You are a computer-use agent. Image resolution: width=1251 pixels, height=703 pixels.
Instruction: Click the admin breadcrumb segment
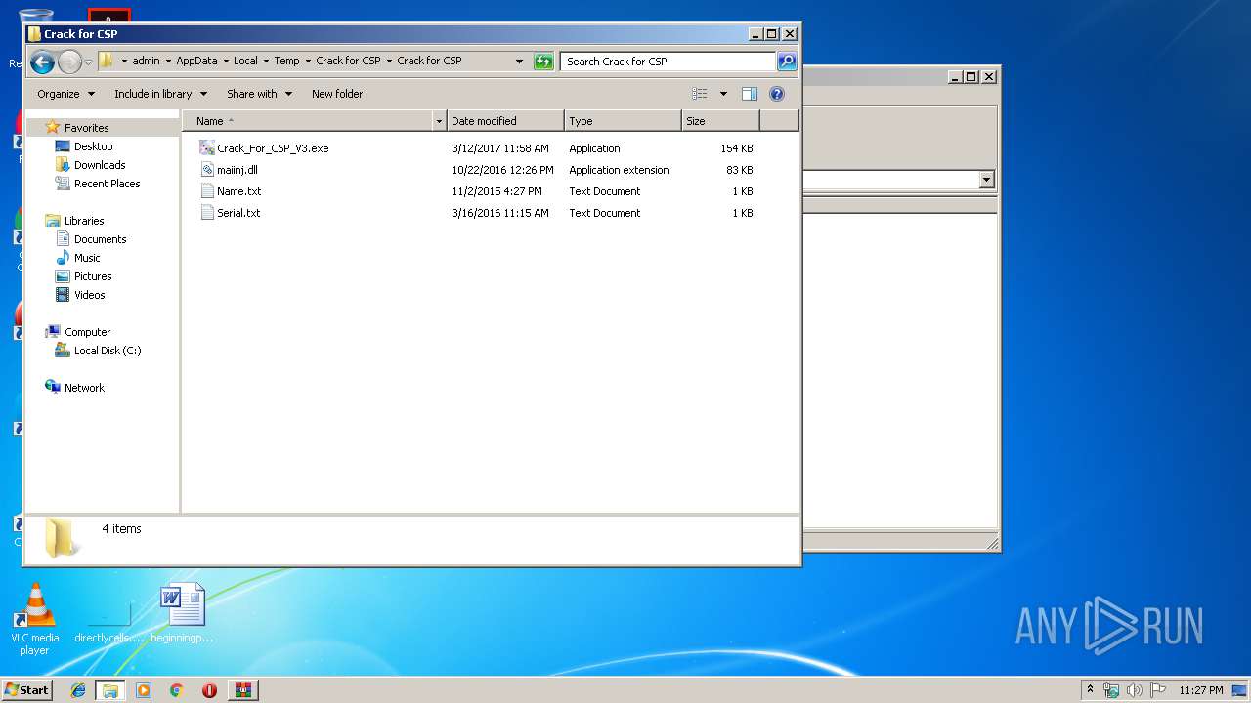(146, 61)
